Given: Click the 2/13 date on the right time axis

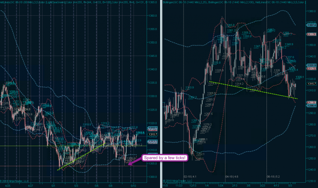Looking at the screenshot, I should tap(235, 186).
